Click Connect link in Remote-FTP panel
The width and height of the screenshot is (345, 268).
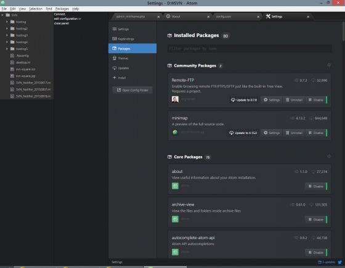point(60,14)
